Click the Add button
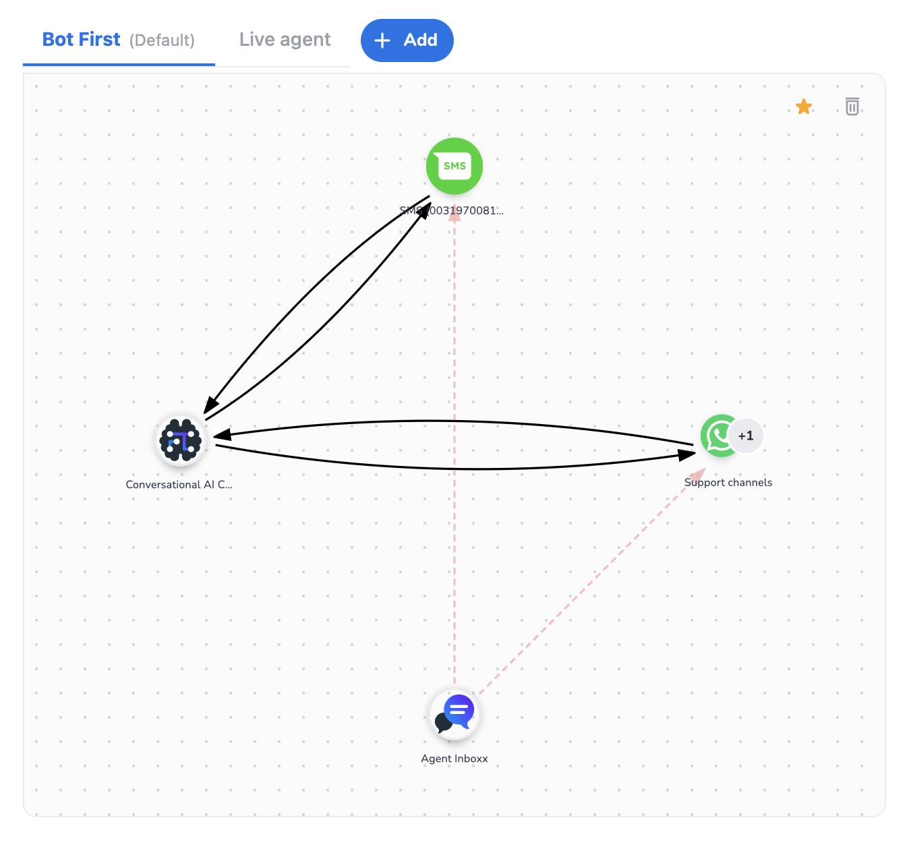The image size is (909, 863). click(x=407, y=40)
